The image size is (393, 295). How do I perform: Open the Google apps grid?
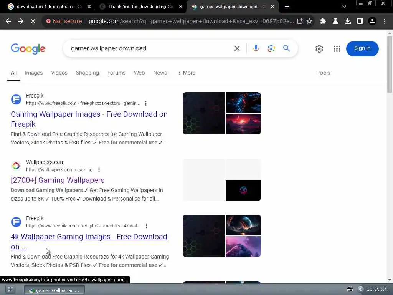tap(337, 49)
